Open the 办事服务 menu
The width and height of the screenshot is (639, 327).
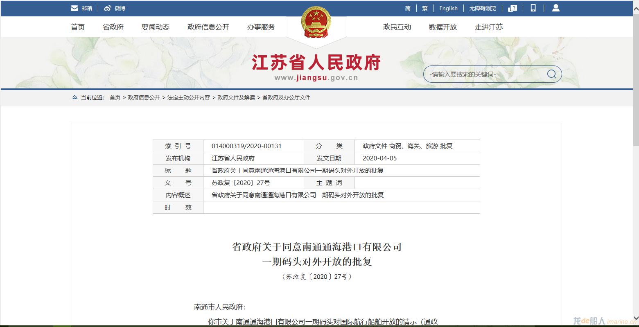(x=261, y=27)
